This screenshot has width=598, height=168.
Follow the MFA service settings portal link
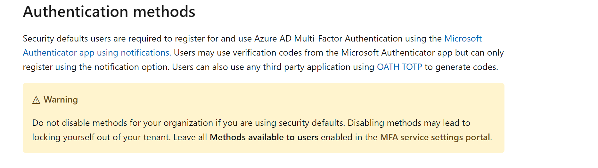point(435,137)
